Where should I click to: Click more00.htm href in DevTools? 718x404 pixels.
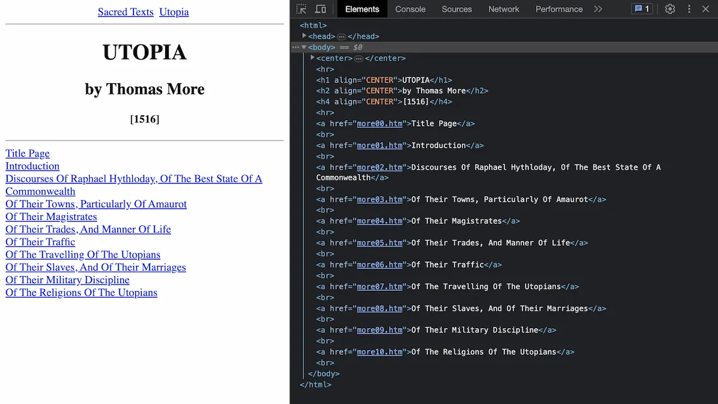(x=379, y=124)
